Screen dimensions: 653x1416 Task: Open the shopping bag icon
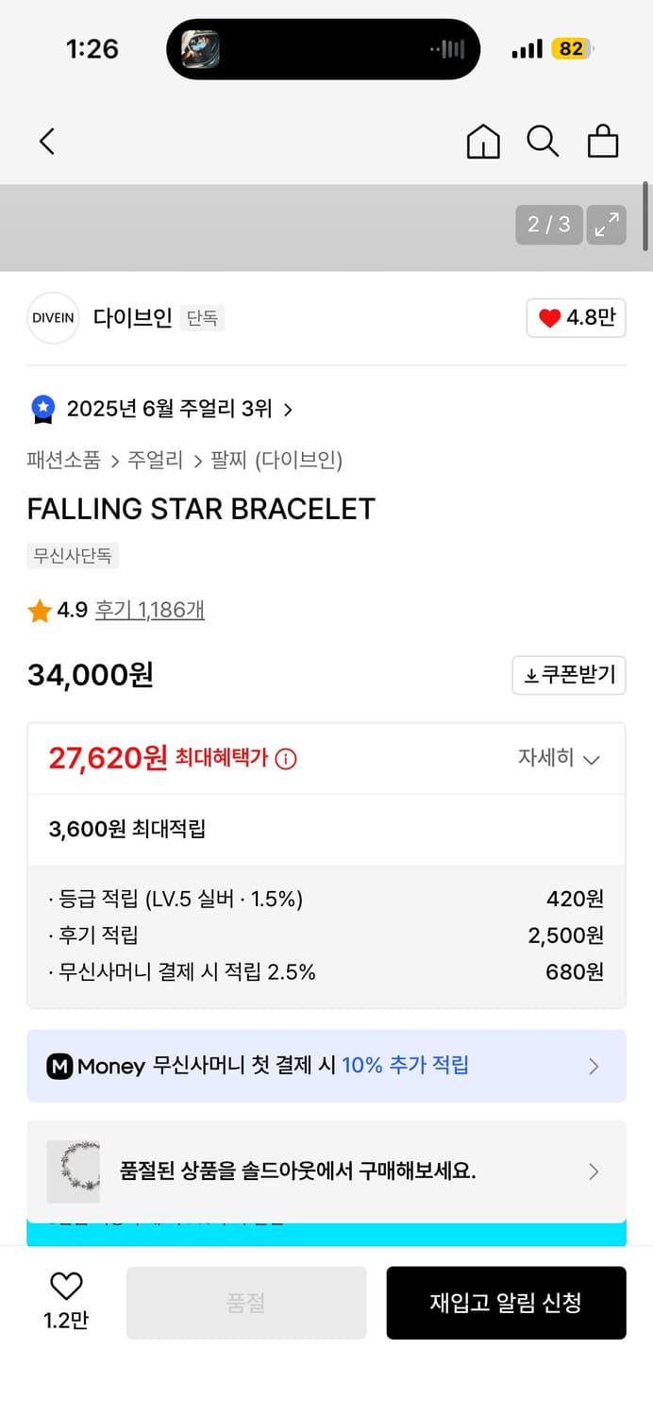603,142
